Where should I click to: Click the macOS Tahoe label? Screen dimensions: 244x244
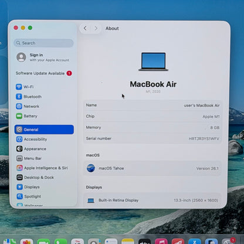[111, 168]
